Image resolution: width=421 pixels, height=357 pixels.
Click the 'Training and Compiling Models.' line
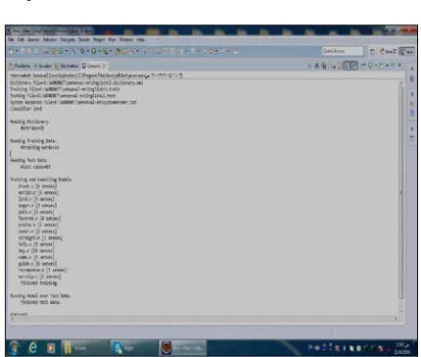pyautogui.click(x=41, y=179)
